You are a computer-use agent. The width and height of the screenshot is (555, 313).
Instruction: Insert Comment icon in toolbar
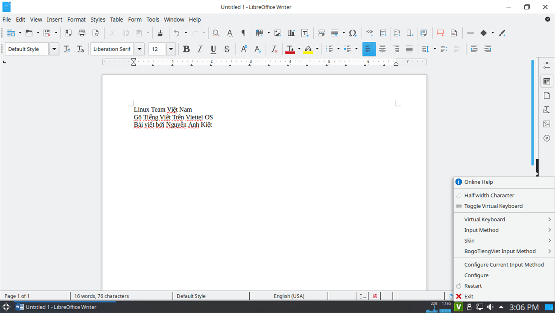pos(440,33)
